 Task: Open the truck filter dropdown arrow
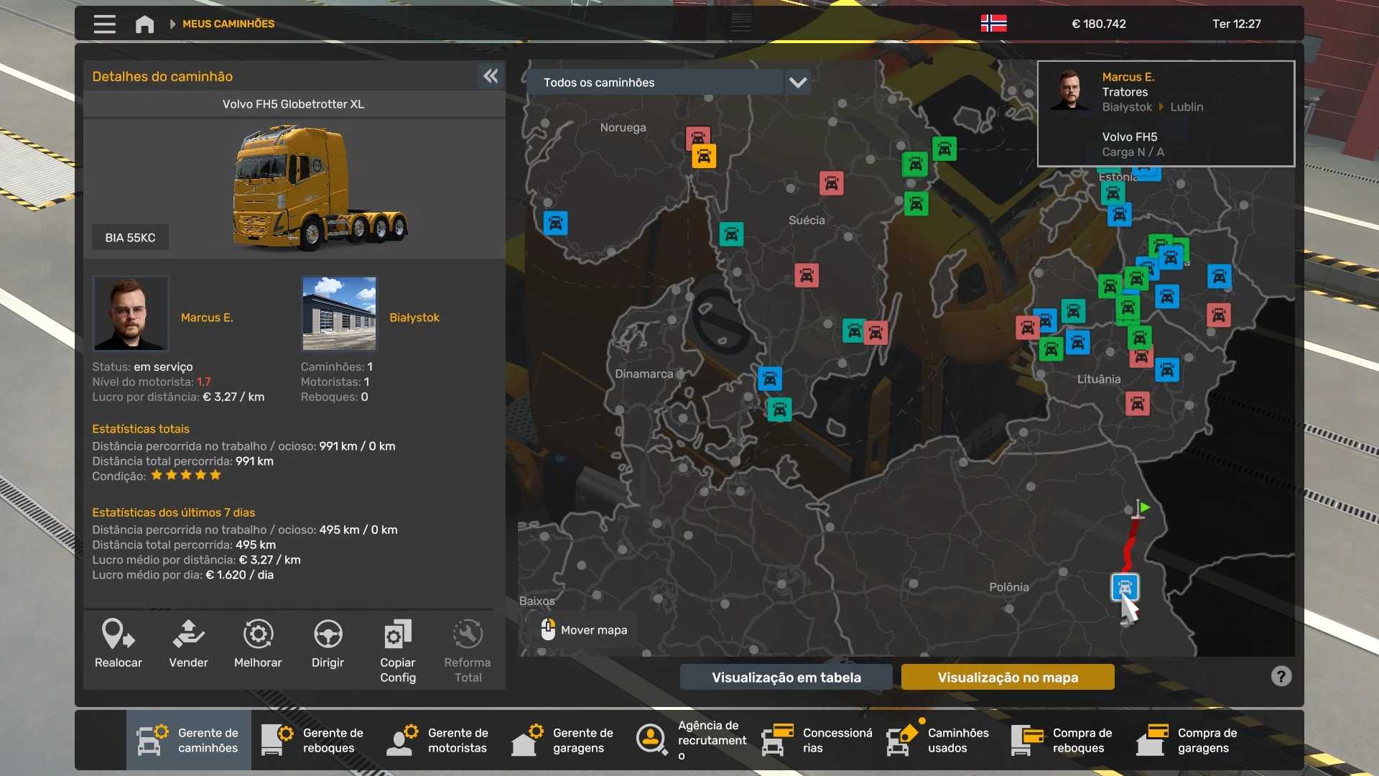[797, 83]
